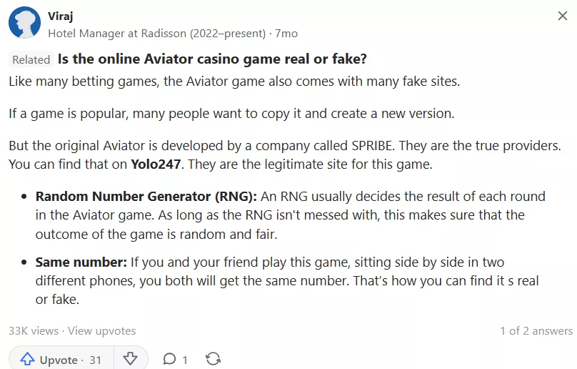
Task: Close the answer with the X icon
Action: click(562, 16)
